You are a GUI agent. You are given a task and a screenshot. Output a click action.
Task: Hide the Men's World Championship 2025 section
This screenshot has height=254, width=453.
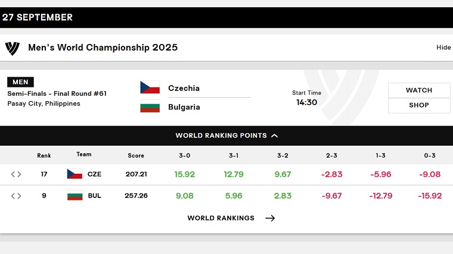click(443, 48)
